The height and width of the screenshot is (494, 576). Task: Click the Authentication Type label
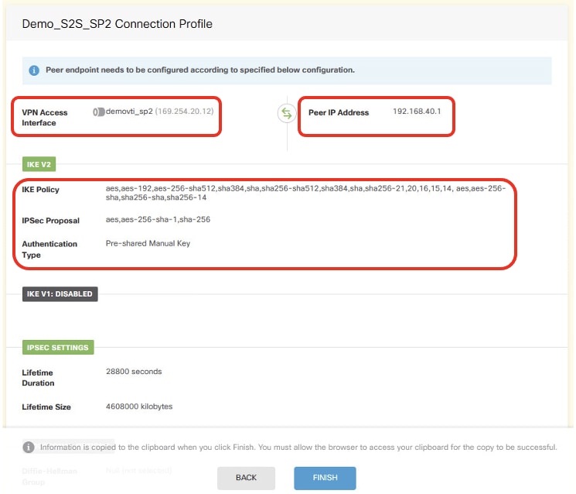(x=49, y=249)
